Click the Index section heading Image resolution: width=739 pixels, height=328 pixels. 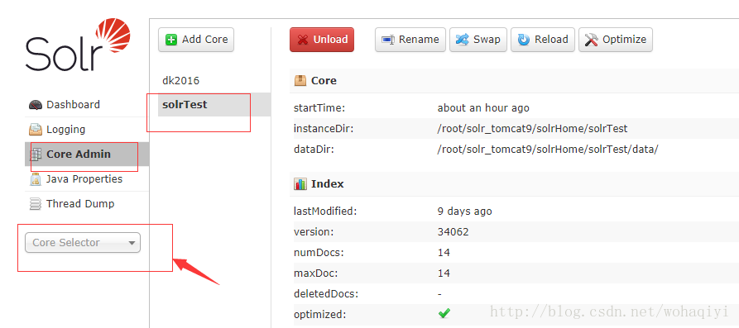(328, 184)
